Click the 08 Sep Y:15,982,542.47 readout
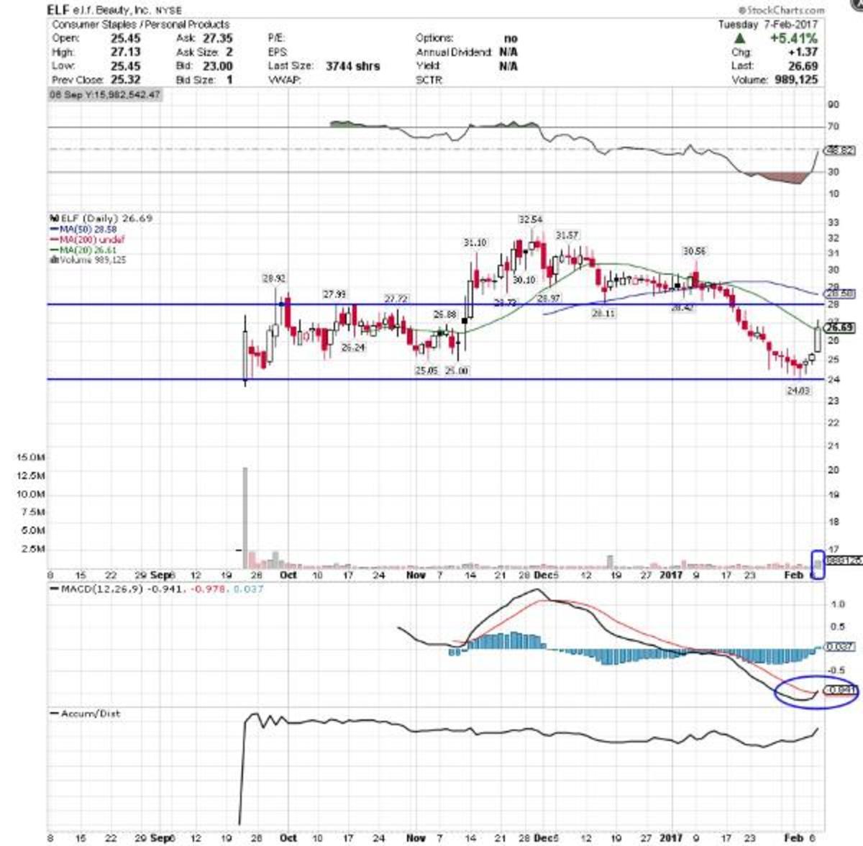The width and height of the screenshot is (863, 846). tap(106, 94)
